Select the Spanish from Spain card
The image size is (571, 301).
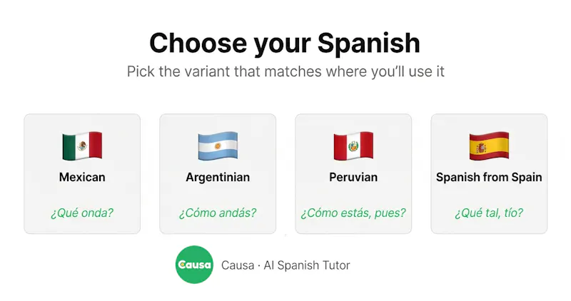click(489, 173)
